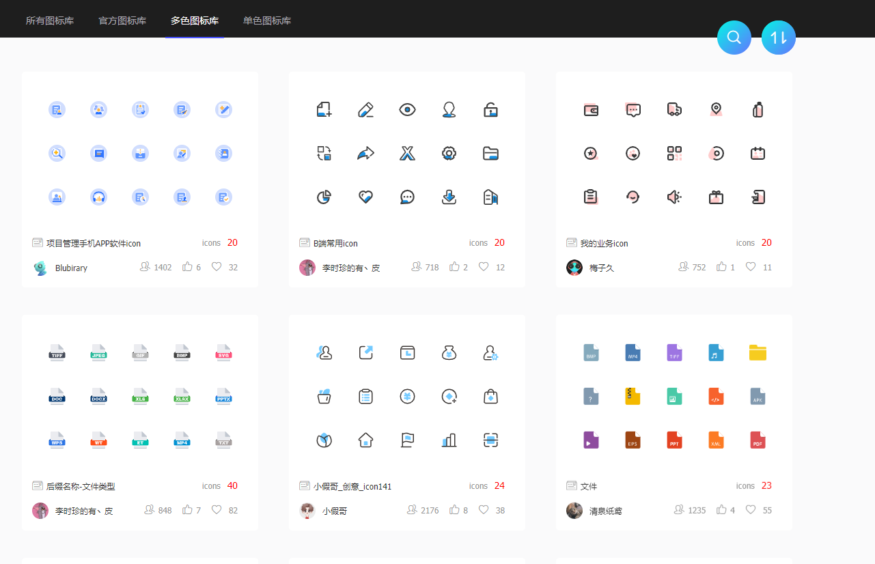Open B端常用icon library title
The width and height of the screenshot is (875, 564).
point(335,243)
